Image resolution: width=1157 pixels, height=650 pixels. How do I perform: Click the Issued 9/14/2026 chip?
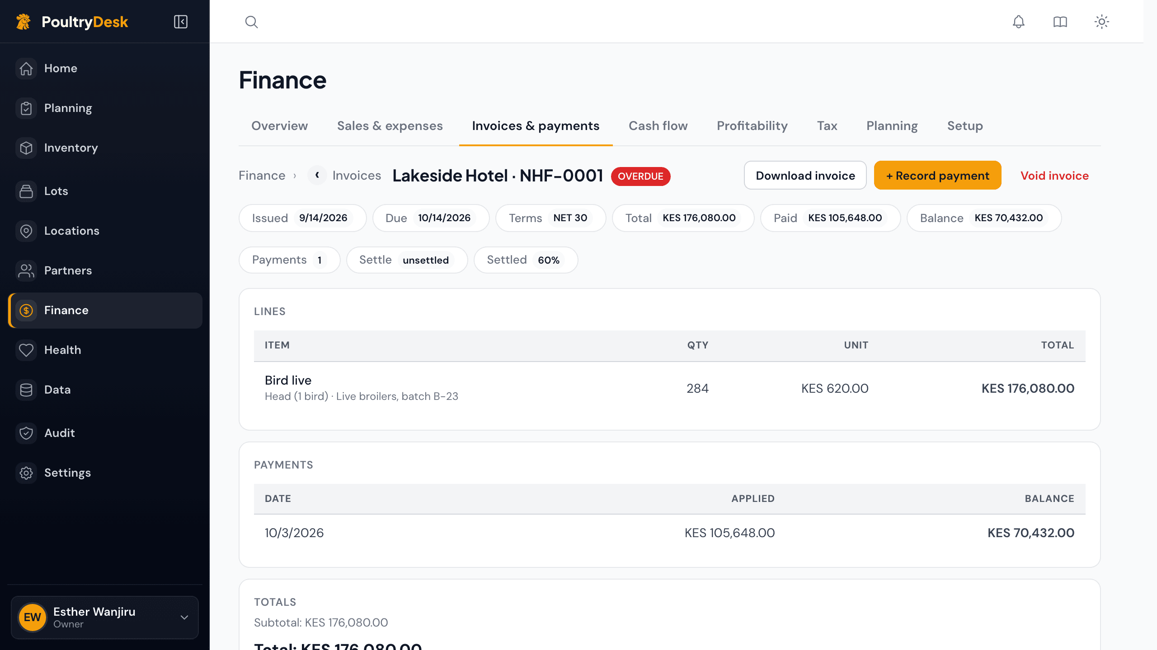(x=302, y=218)
